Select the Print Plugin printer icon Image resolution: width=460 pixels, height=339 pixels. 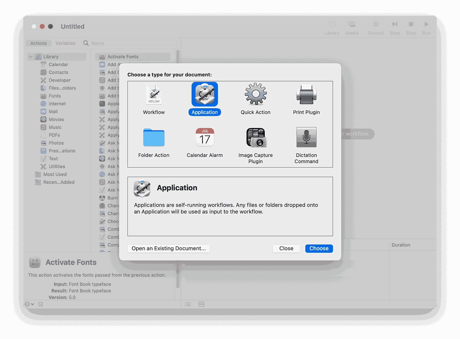coord(306,94)
